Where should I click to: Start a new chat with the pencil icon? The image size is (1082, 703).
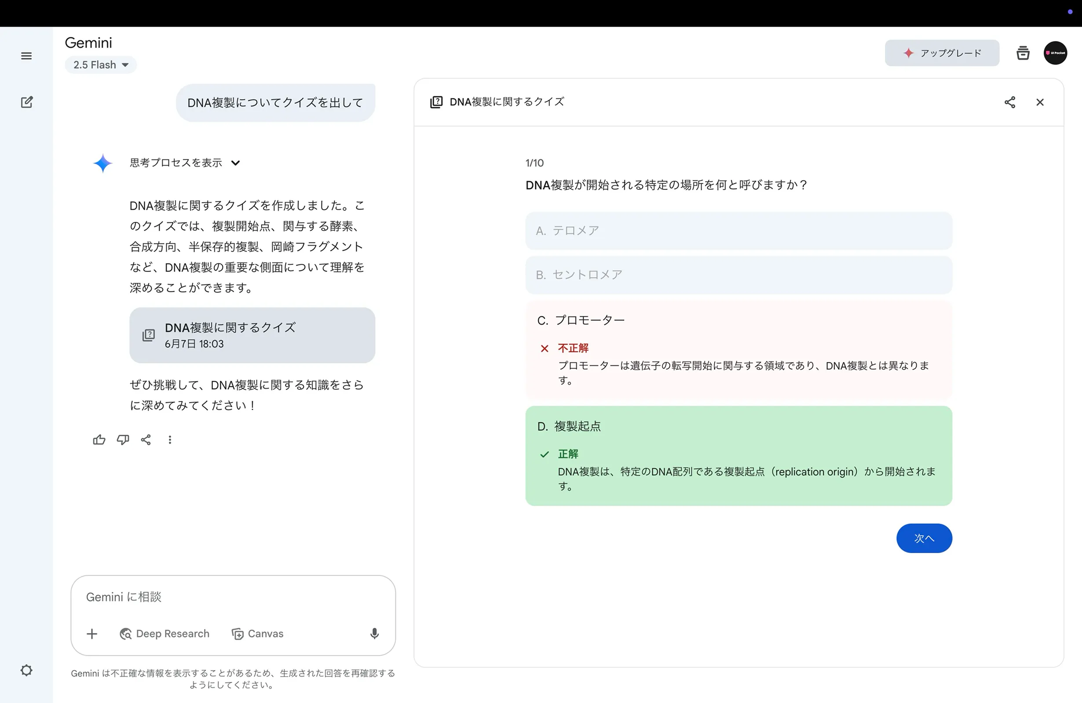27,102
